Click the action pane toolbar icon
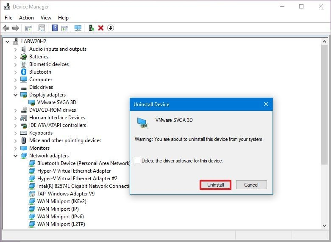The image size is (331, 242). 65,28
